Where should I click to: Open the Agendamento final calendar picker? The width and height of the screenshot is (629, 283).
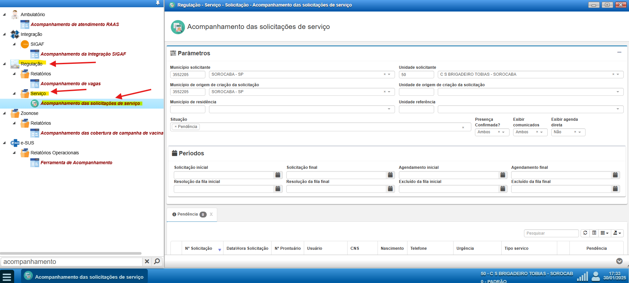615,175
